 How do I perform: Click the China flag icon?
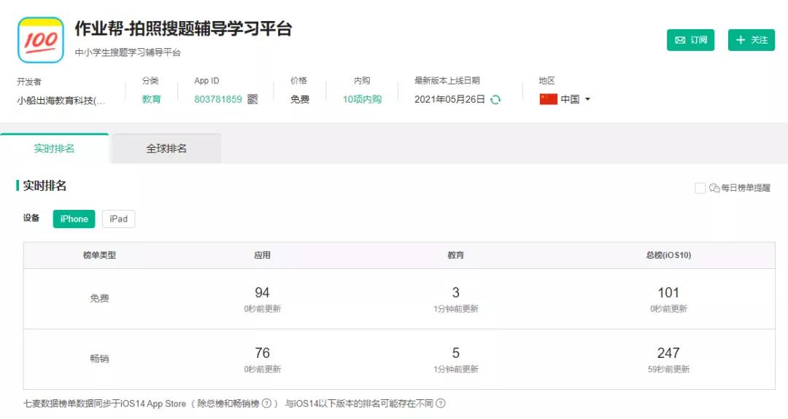pos(548,100)
